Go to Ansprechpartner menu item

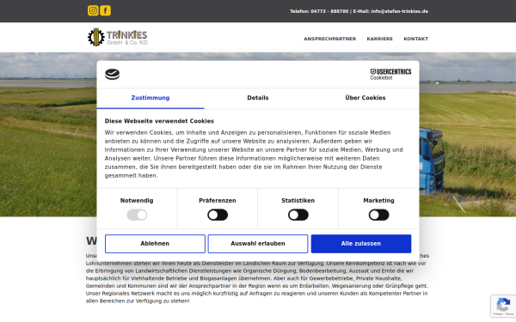pyautogui.click(x=329, y=39)
